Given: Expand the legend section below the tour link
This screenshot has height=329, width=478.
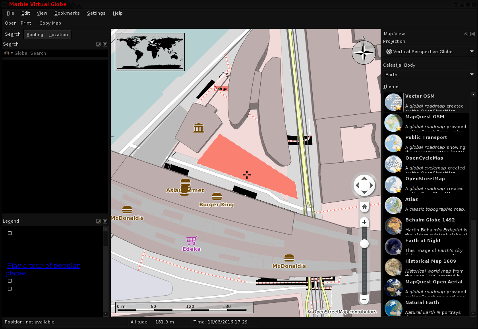Looking at the screenshot, I should point(10,281).
